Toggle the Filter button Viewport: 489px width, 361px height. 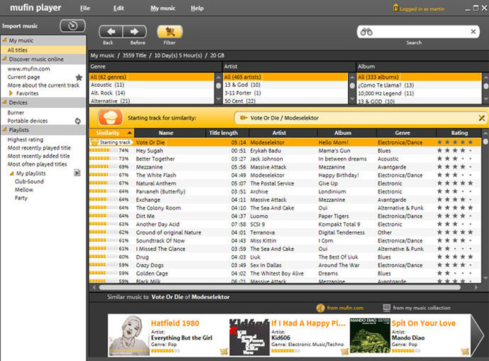pos(170,32)
